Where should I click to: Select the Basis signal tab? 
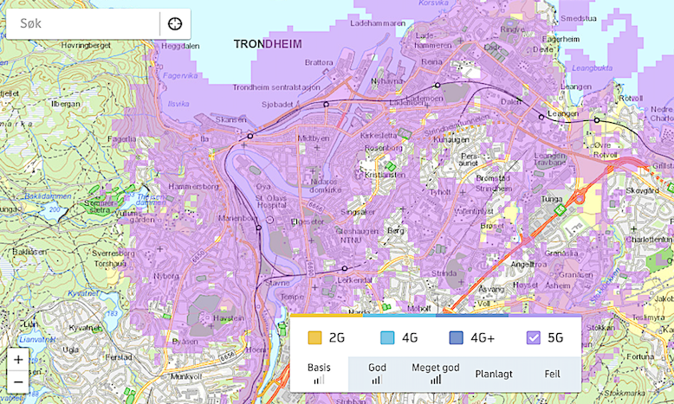pos(319,373)
